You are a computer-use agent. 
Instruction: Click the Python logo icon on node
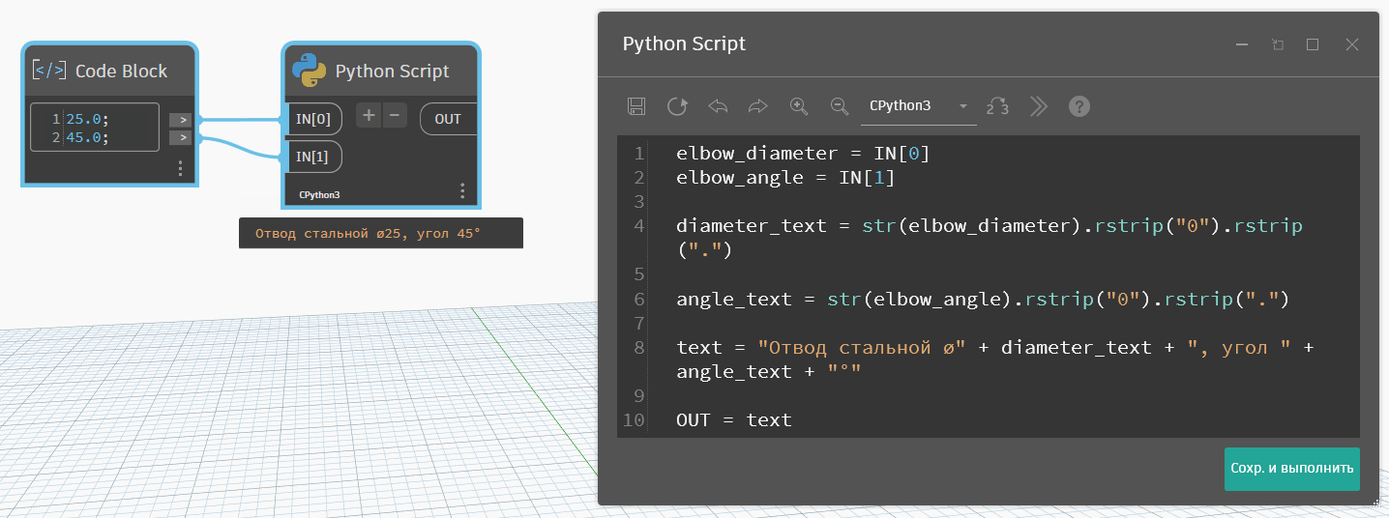click(x=309, y=71)
